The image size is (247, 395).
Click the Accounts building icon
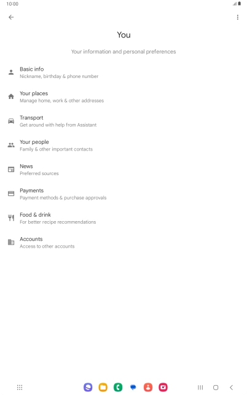click(x=11, y=242)
